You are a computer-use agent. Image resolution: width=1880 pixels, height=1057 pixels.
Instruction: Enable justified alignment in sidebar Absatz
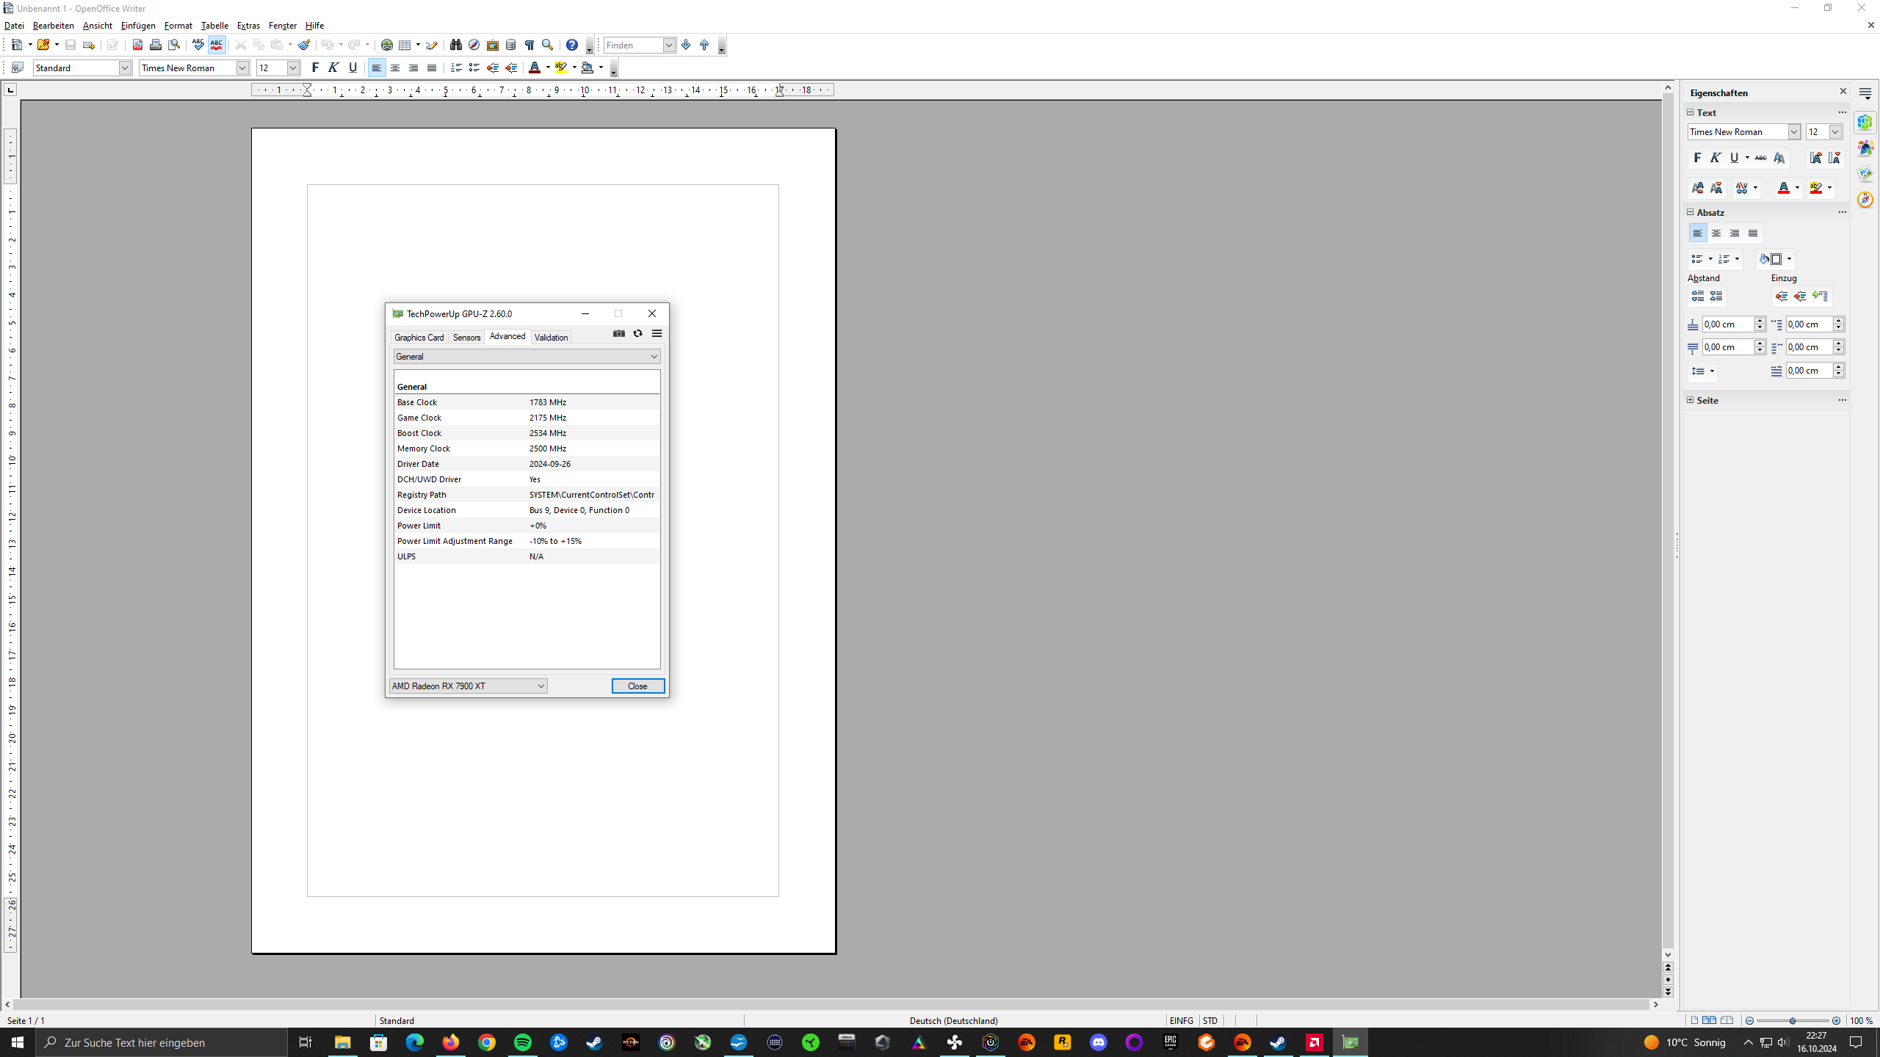coord(1753,233)
